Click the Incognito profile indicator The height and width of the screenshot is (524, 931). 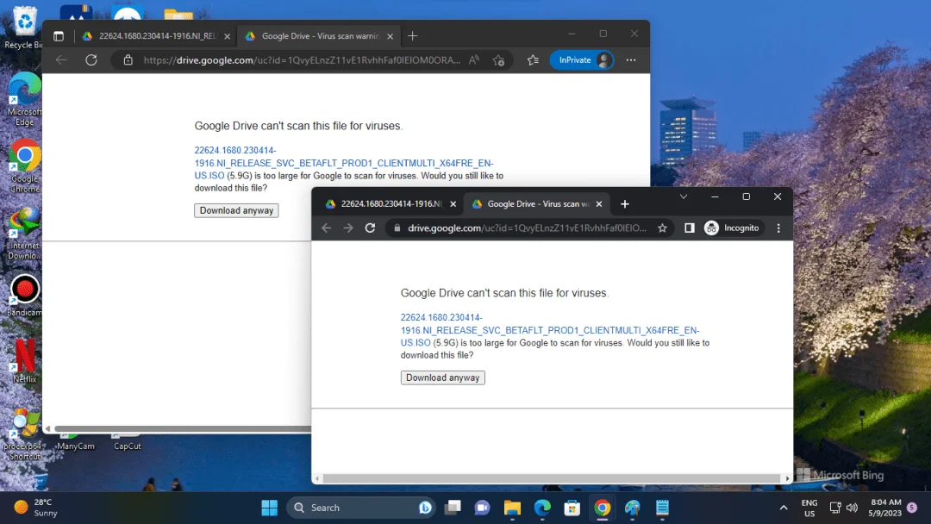point(732,228)
